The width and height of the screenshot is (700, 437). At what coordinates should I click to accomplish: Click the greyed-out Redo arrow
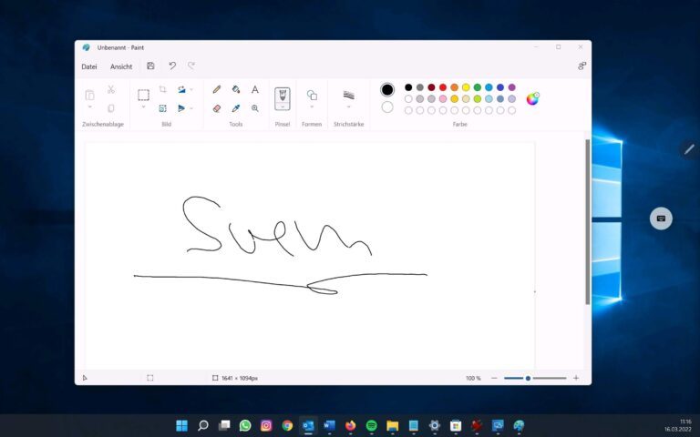191,66
